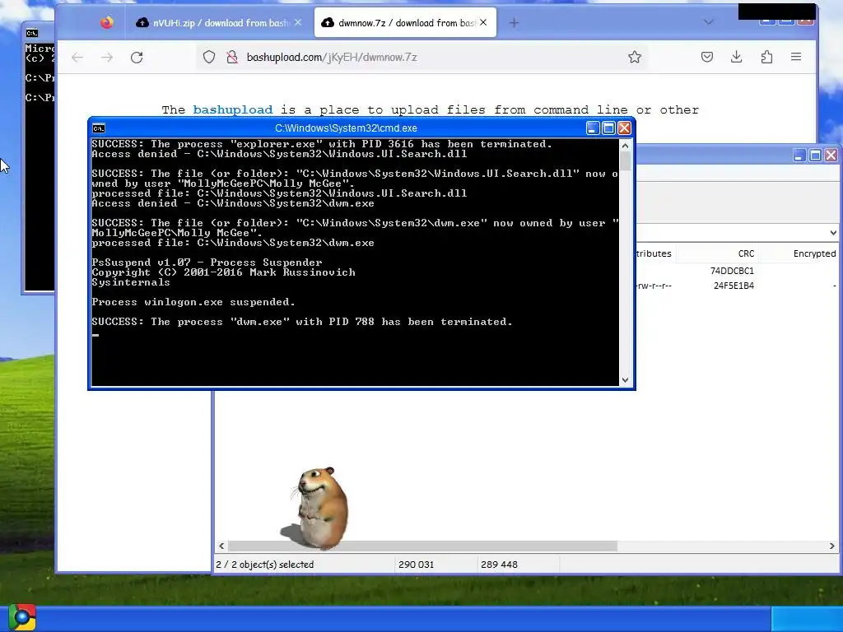Bookmark this page with the star icon
The image size is (843, 632).
pos(635,57)
